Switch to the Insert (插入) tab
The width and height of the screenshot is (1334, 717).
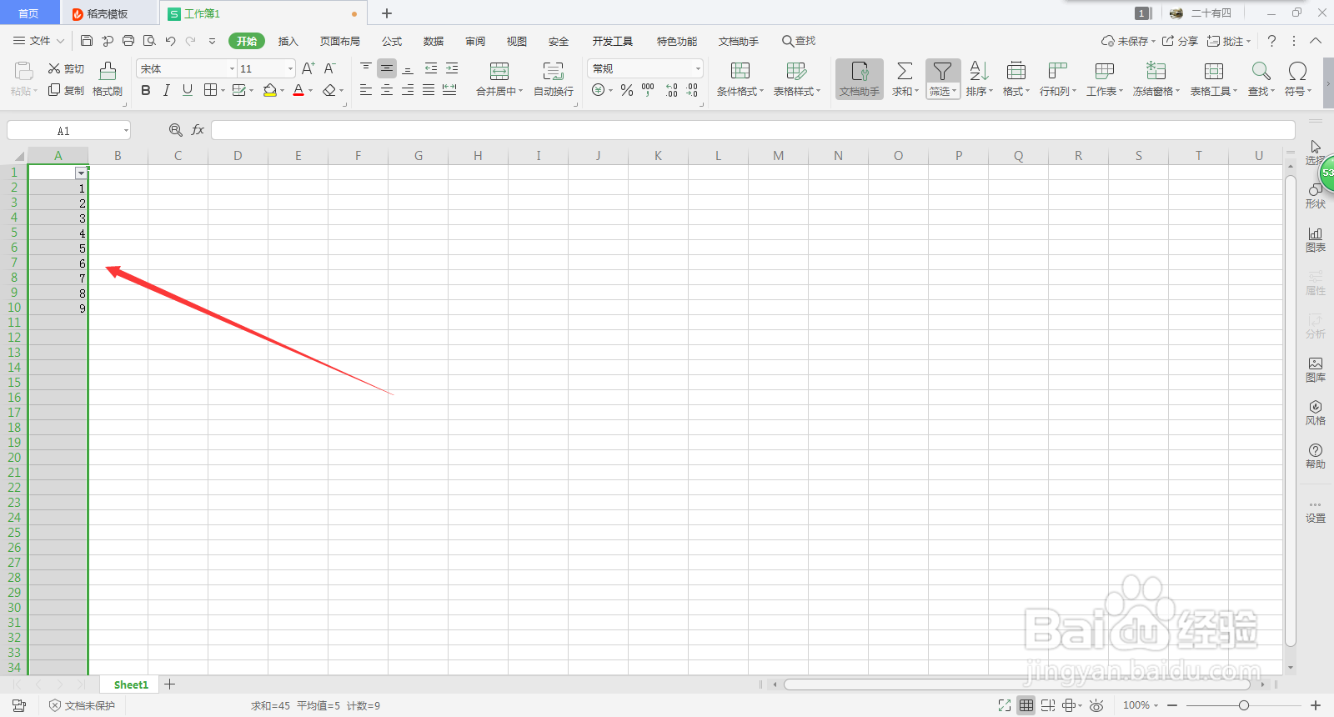(288, 41)
